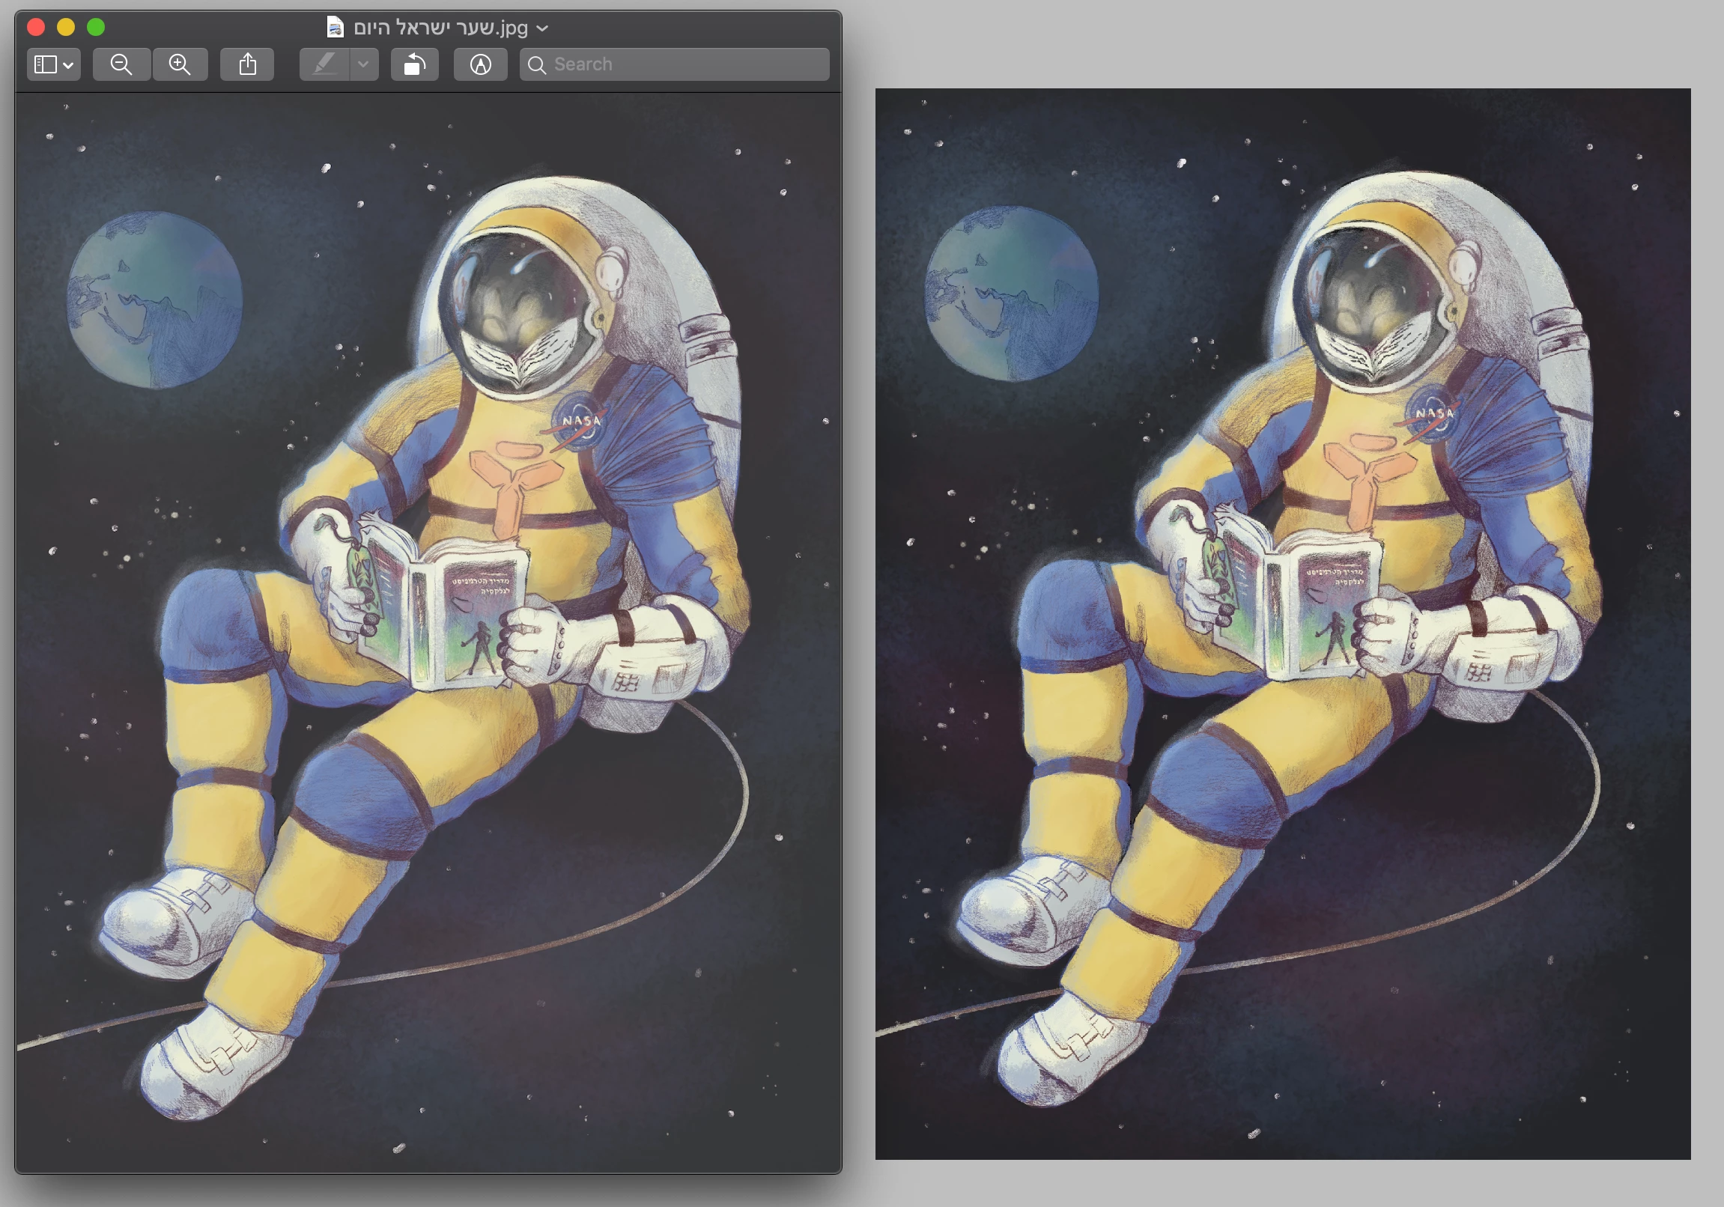Click the .jpg filename in the title bar
This screenshot has width=1724, height=1207.
point(440,28)
